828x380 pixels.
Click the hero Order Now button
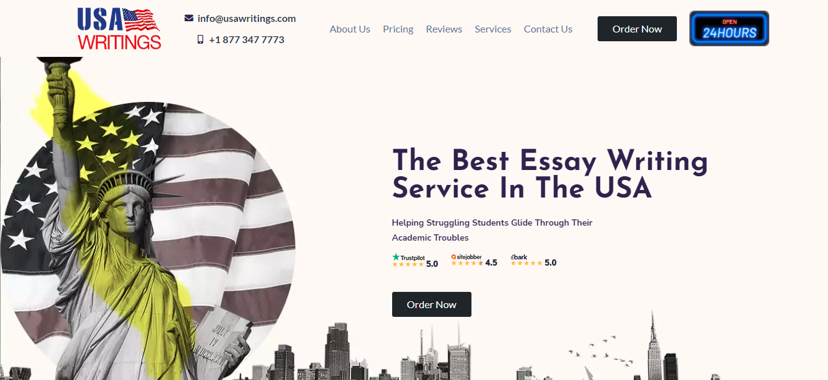click(x=431, y=304)
